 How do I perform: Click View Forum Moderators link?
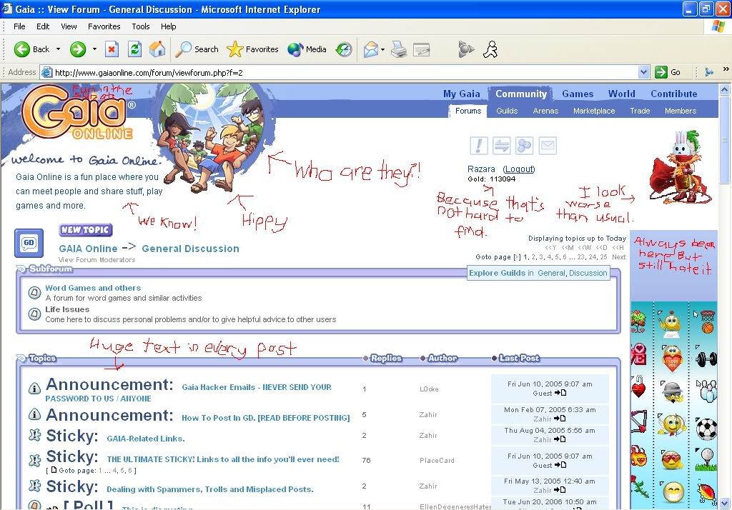(97, 260)
